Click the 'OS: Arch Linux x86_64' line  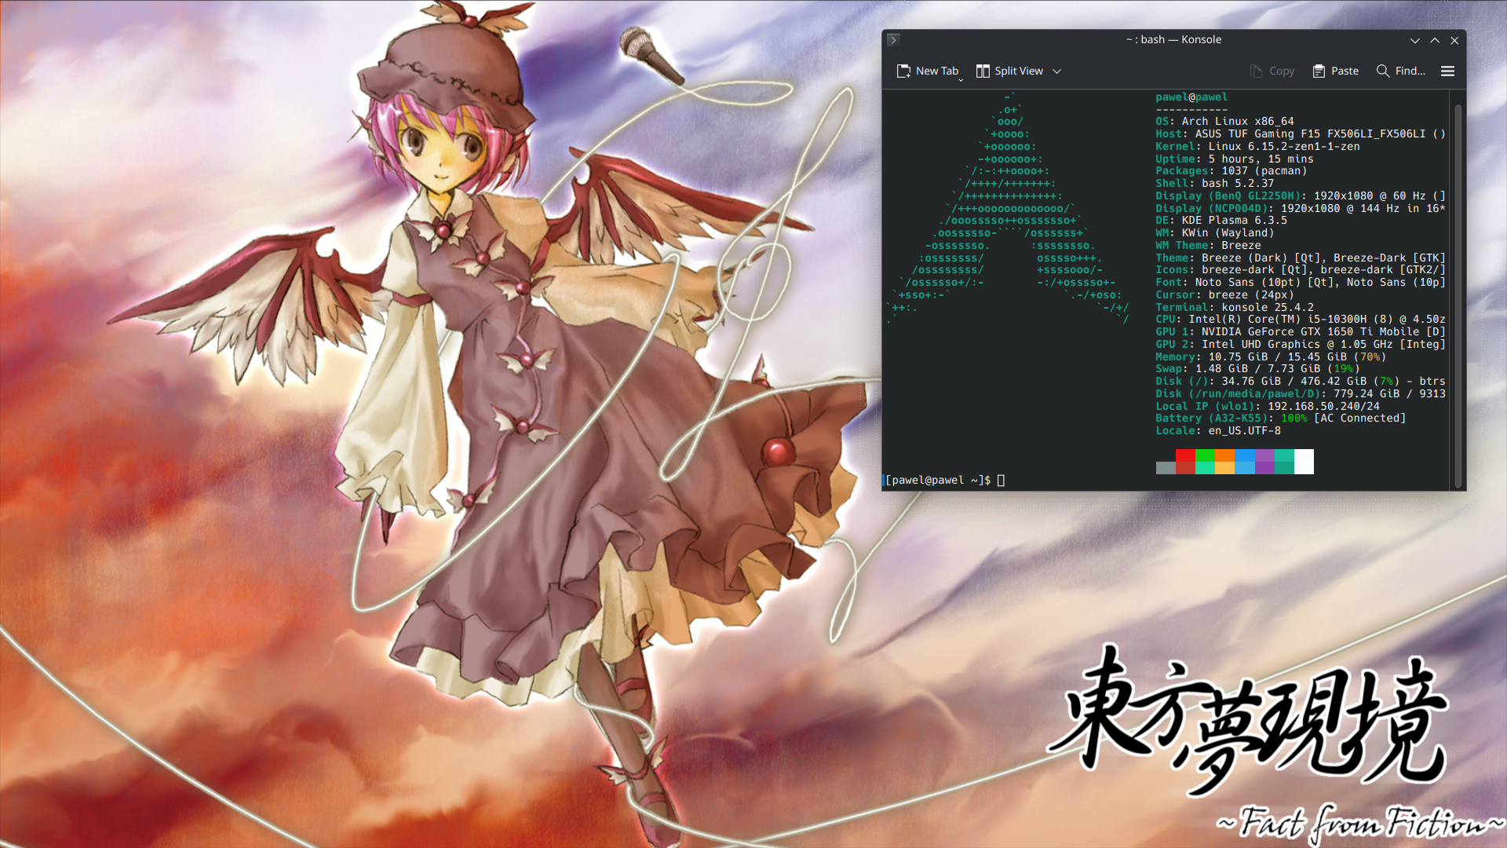pos(1224,122)
